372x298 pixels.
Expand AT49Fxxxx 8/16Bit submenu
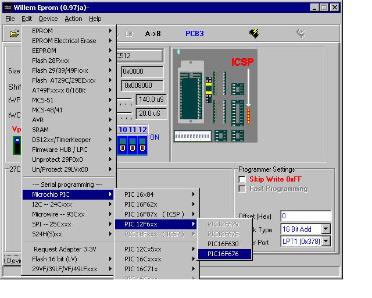(68, 90)
